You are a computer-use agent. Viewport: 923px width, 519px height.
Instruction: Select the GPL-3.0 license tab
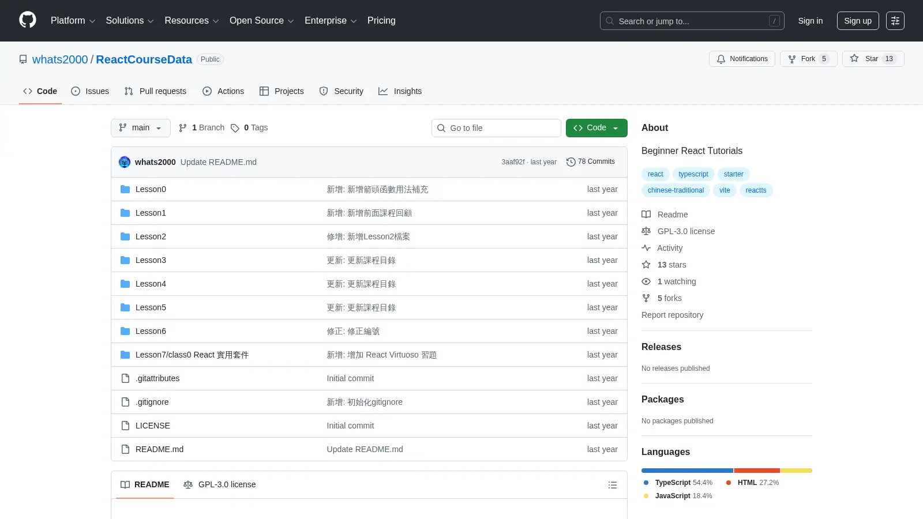point(219,485)
